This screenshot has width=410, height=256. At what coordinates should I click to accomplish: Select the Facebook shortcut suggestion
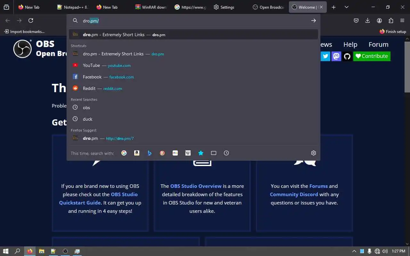[193, 77]
